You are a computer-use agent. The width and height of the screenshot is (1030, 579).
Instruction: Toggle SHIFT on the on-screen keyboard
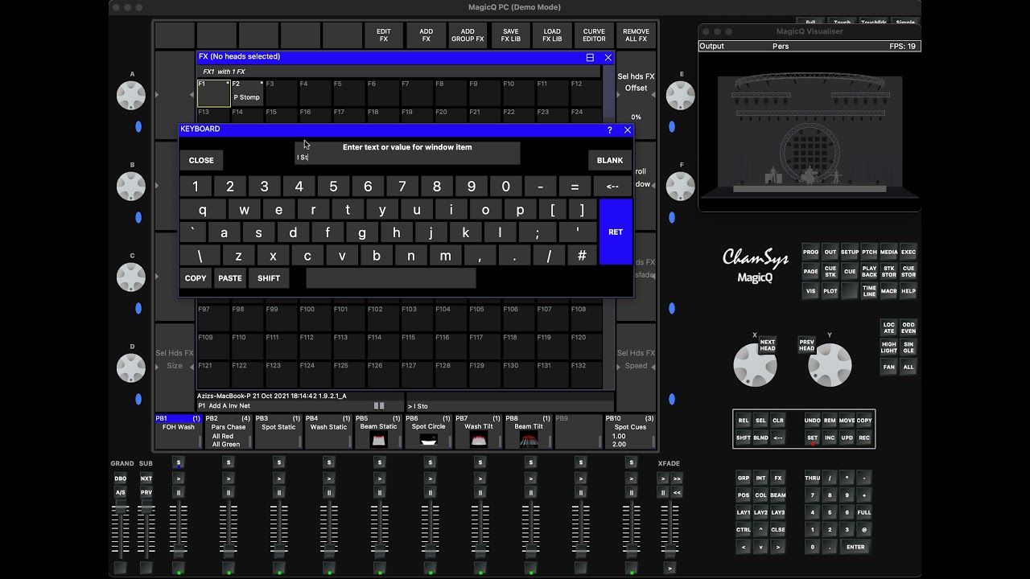[269, 278]
